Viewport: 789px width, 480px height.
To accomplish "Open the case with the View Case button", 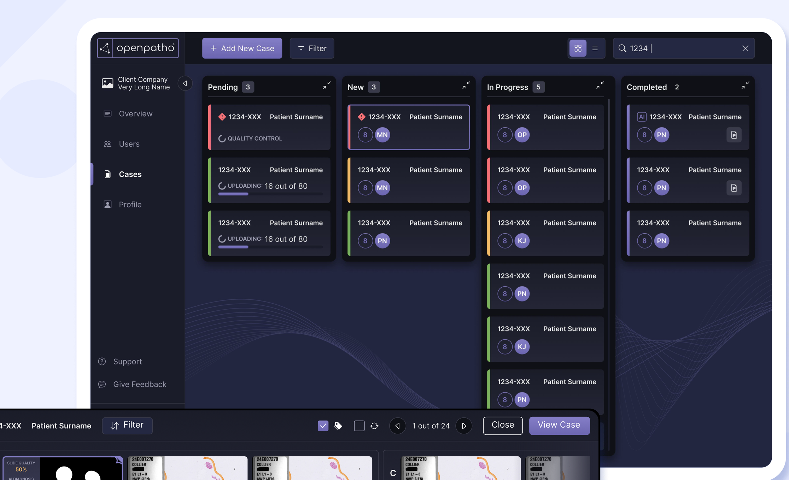I will tap(559, 425).
